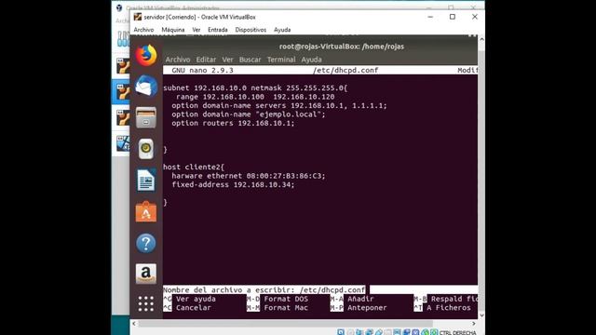Click the 'CTRL DERECHA' host key indicator

457,333
